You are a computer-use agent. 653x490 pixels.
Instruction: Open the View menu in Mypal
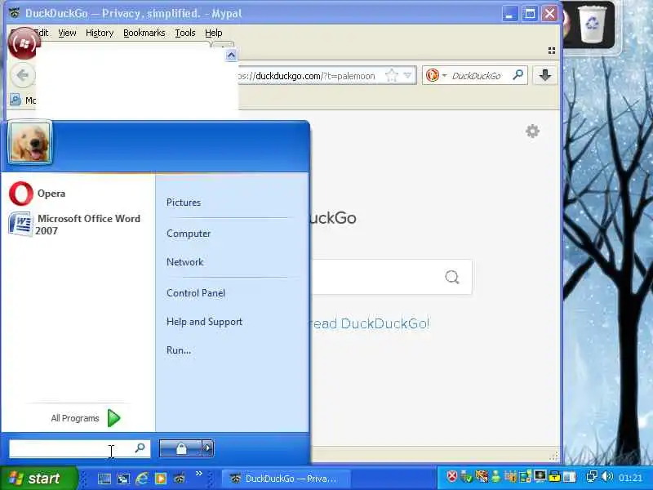[x=67, y=33]
